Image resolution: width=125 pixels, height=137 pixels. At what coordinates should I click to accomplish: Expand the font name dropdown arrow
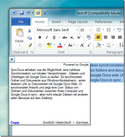tap(77, 30)
